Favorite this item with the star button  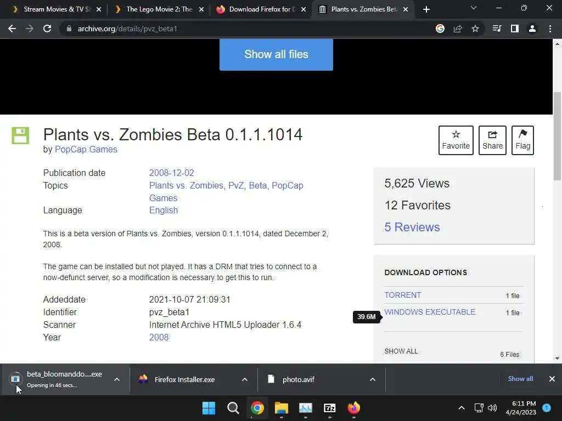(456, 140)
